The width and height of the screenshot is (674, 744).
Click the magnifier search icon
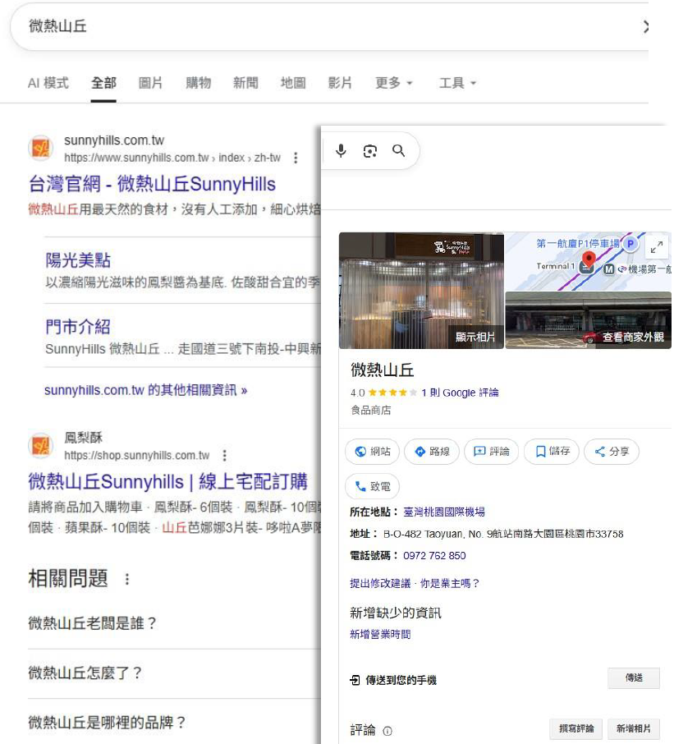tap(398, 151)
